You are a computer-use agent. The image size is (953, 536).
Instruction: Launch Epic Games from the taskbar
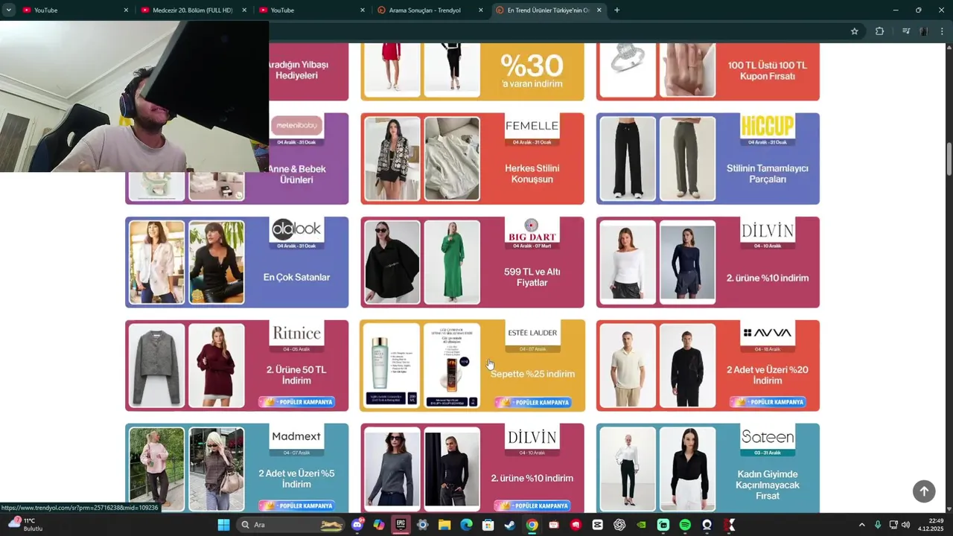tap(401, 525)
